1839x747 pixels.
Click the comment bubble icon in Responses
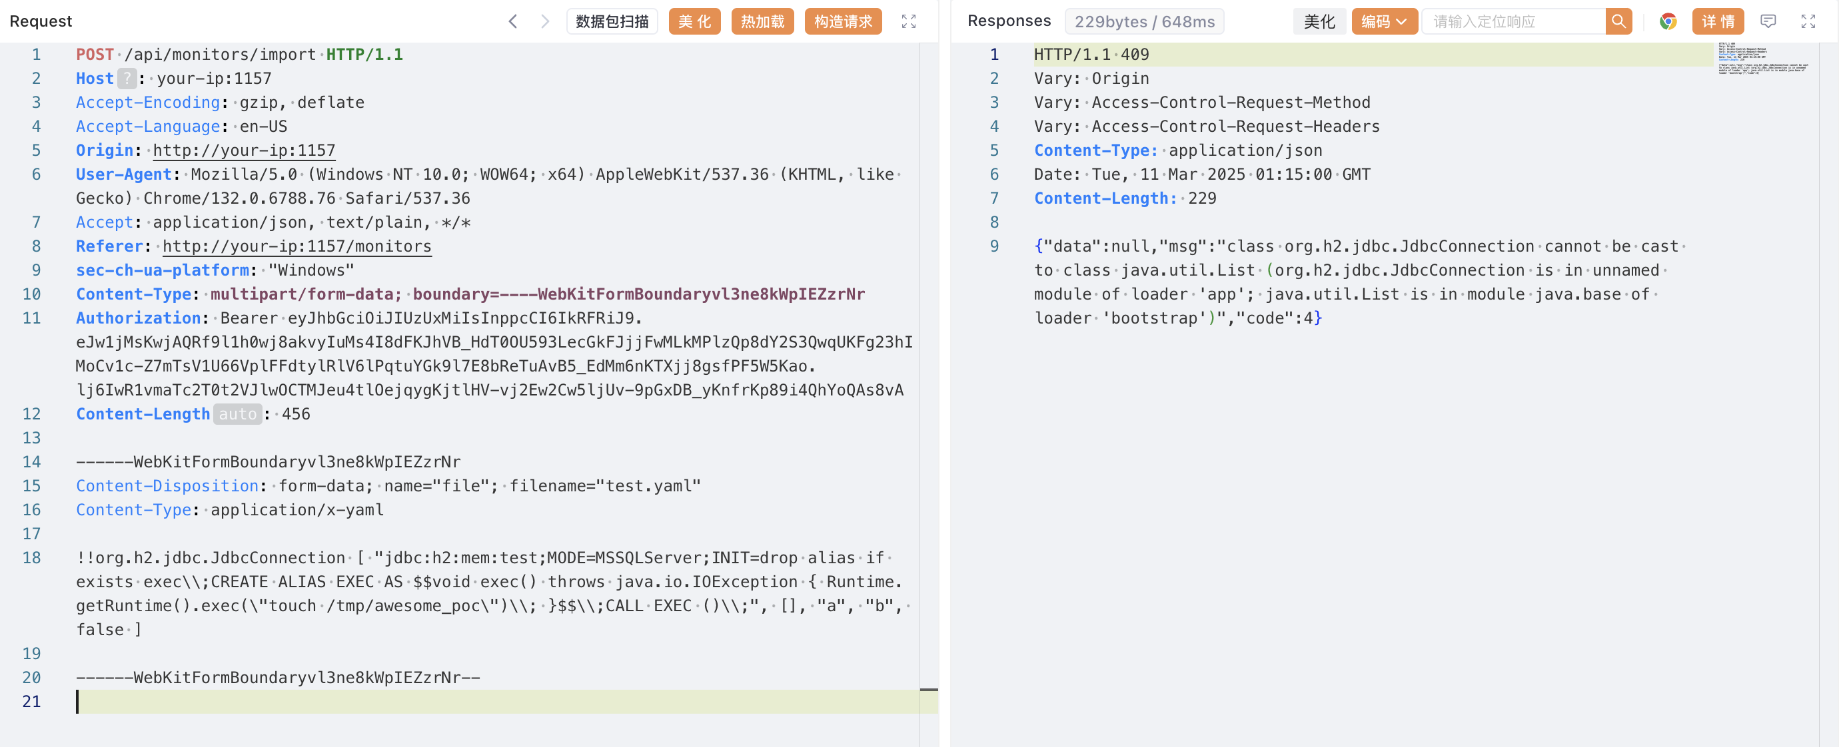pyautogui.click(x=1768, y=21)
